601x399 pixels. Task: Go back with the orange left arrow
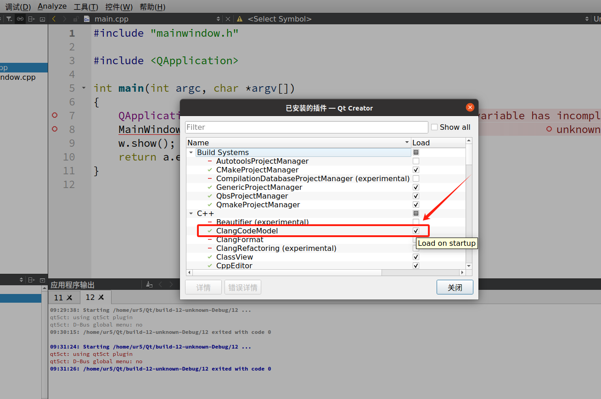pos(54,19)
